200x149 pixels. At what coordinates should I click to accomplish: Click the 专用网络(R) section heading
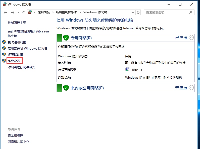tap(81, 38)
